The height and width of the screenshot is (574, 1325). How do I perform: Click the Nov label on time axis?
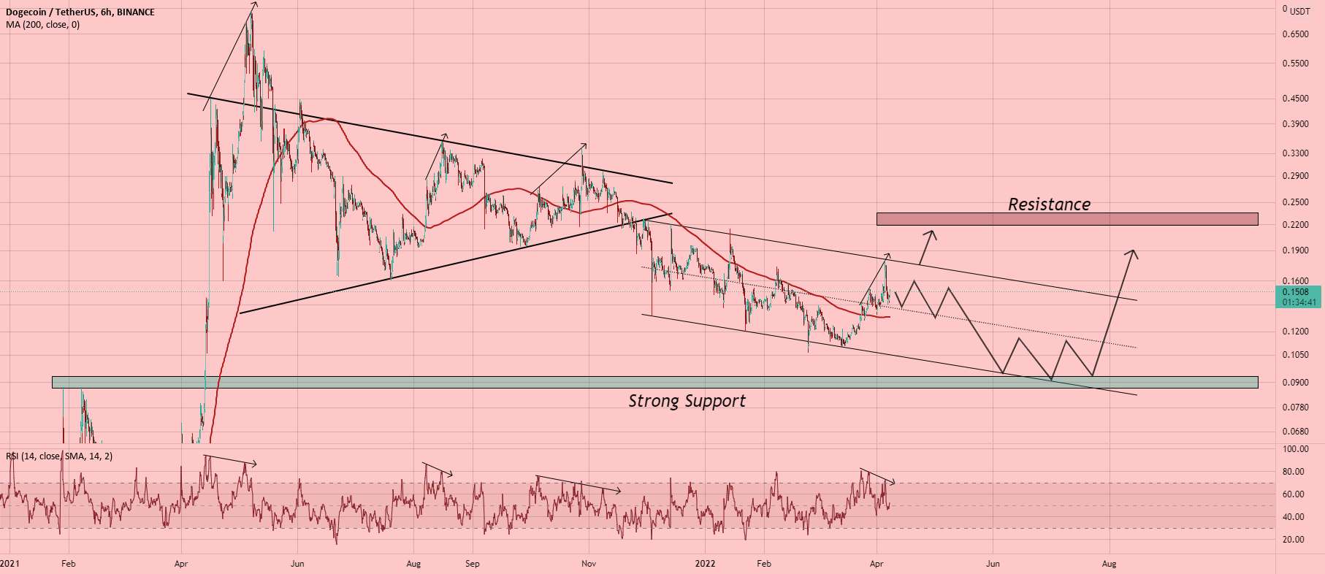tap(588, 564)
